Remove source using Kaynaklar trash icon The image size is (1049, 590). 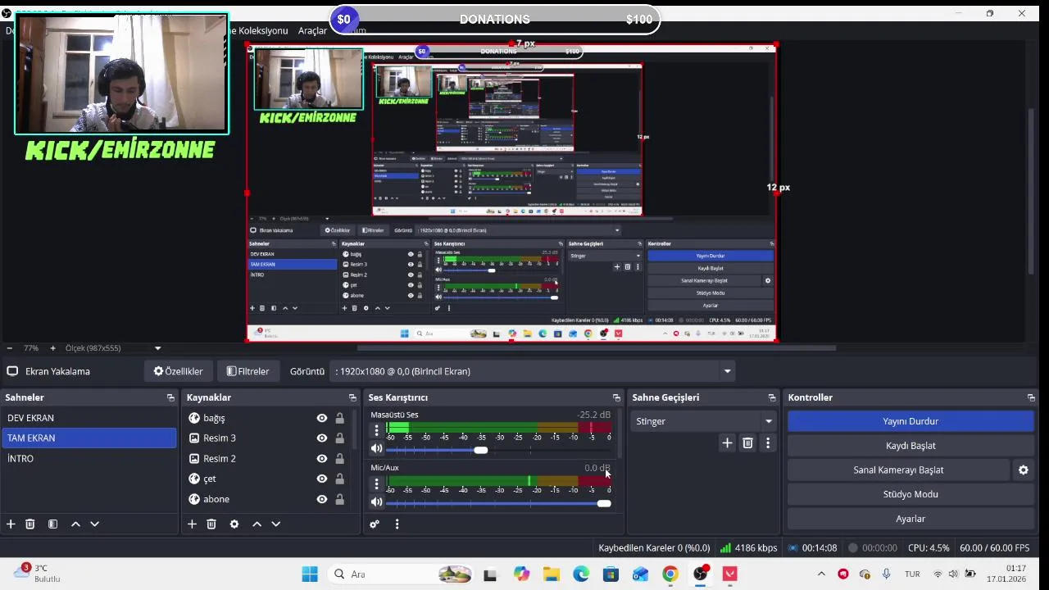point(211,524)
